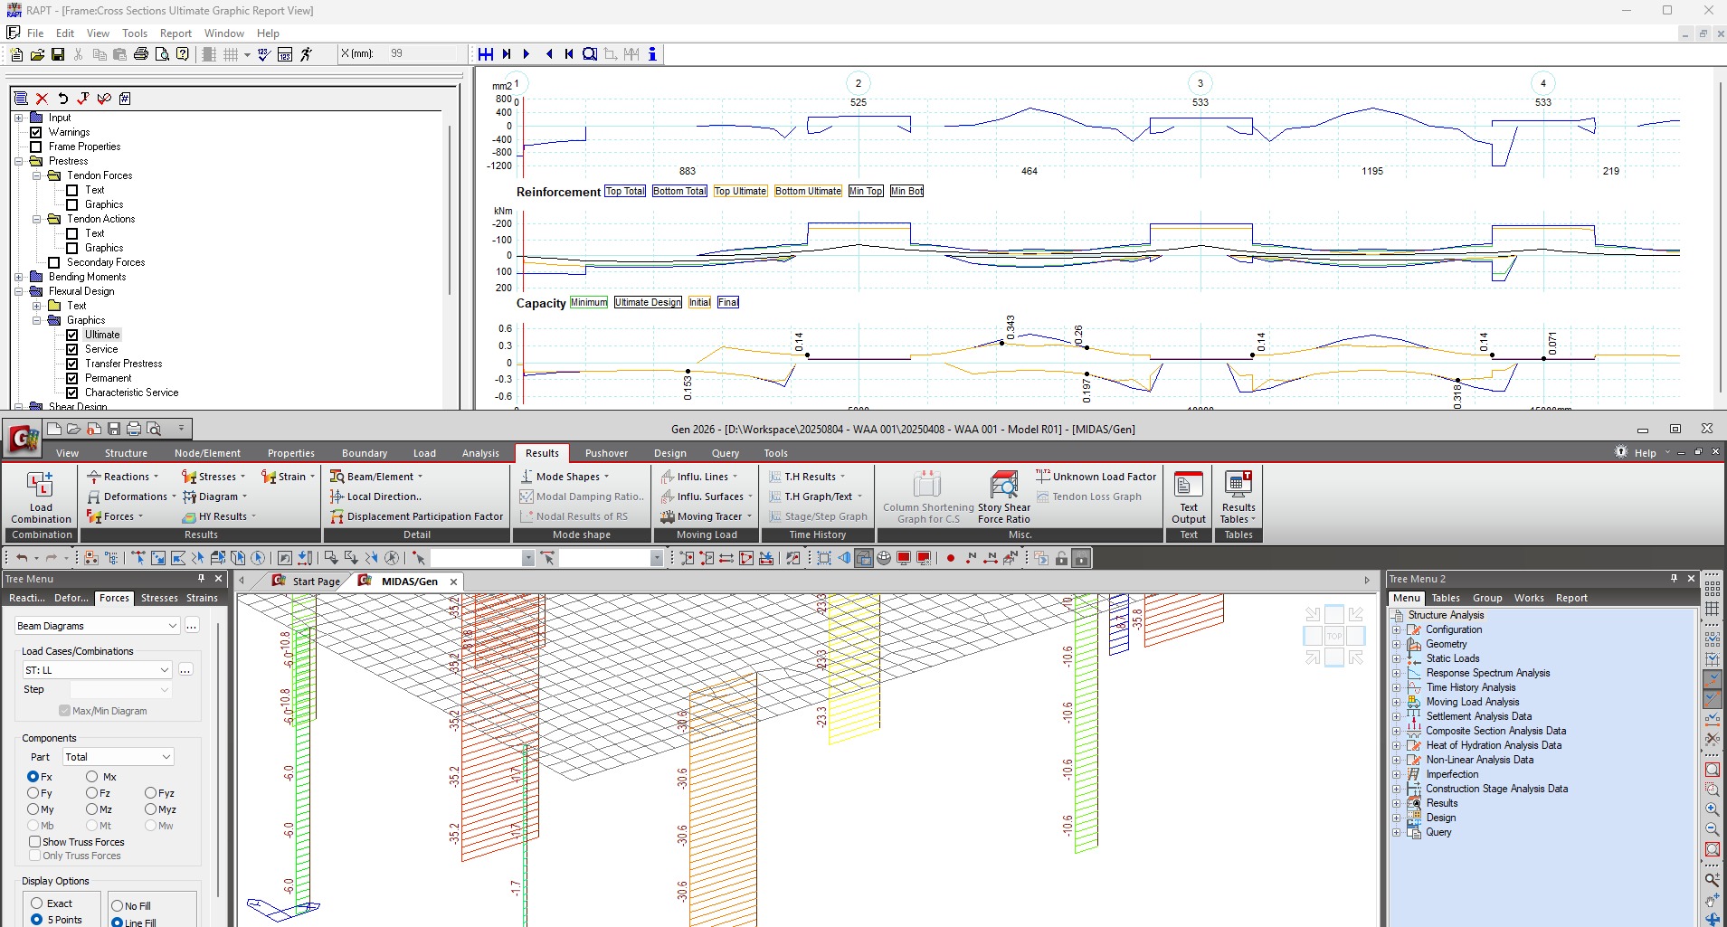1727x927 pixels.
Task: Enable Show Truss Forces
Action: [x=34, y=842]
